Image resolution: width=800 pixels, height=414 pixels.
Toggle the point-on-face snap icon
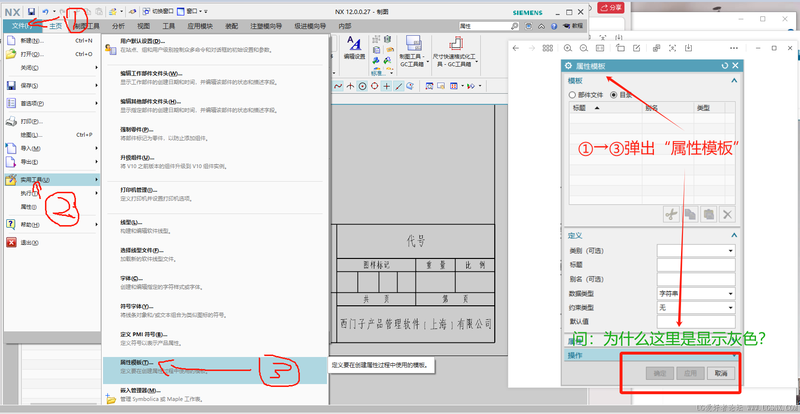click(x=410, y=86)
